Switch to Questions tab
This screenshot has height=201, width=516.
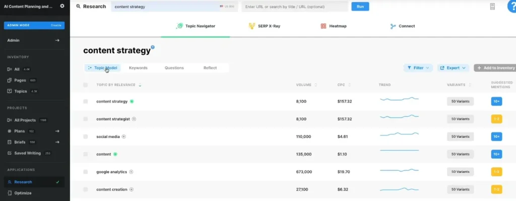(174, 68)
